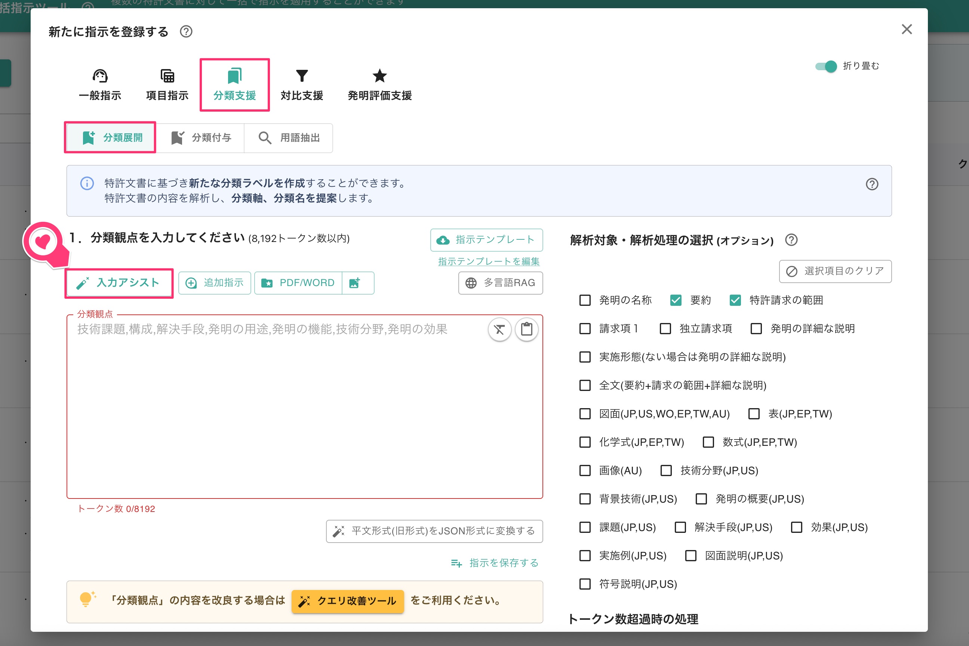Select the 分類支援 tab

(x=235, y=85)
